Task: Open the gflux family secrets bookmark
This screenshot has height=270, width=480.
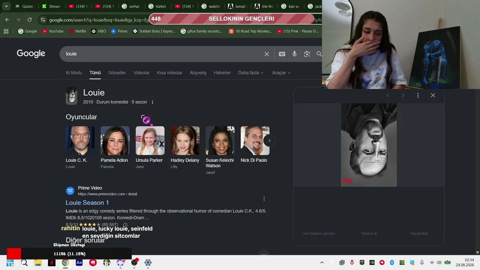Action: coord(201,31)
